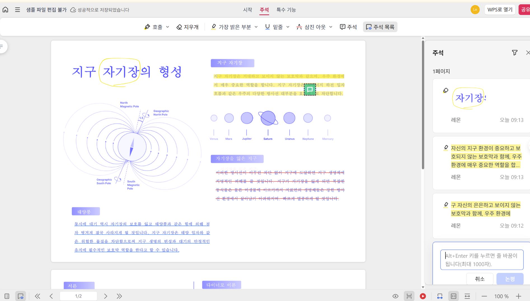Click the 지구 자기장의 형성 title
This screenshot has height=301, width=530.
127,72
